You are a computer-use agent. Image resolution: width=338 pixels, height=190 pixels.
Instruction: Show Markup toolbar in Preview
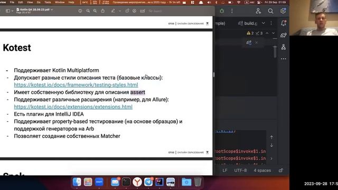[x=135, y=11]
